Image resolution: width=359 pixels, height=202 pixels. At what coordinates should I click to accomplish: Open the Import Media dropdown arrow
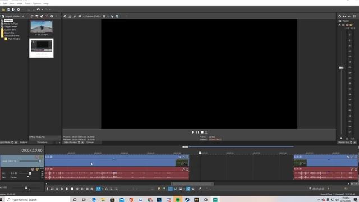[23, 16]
